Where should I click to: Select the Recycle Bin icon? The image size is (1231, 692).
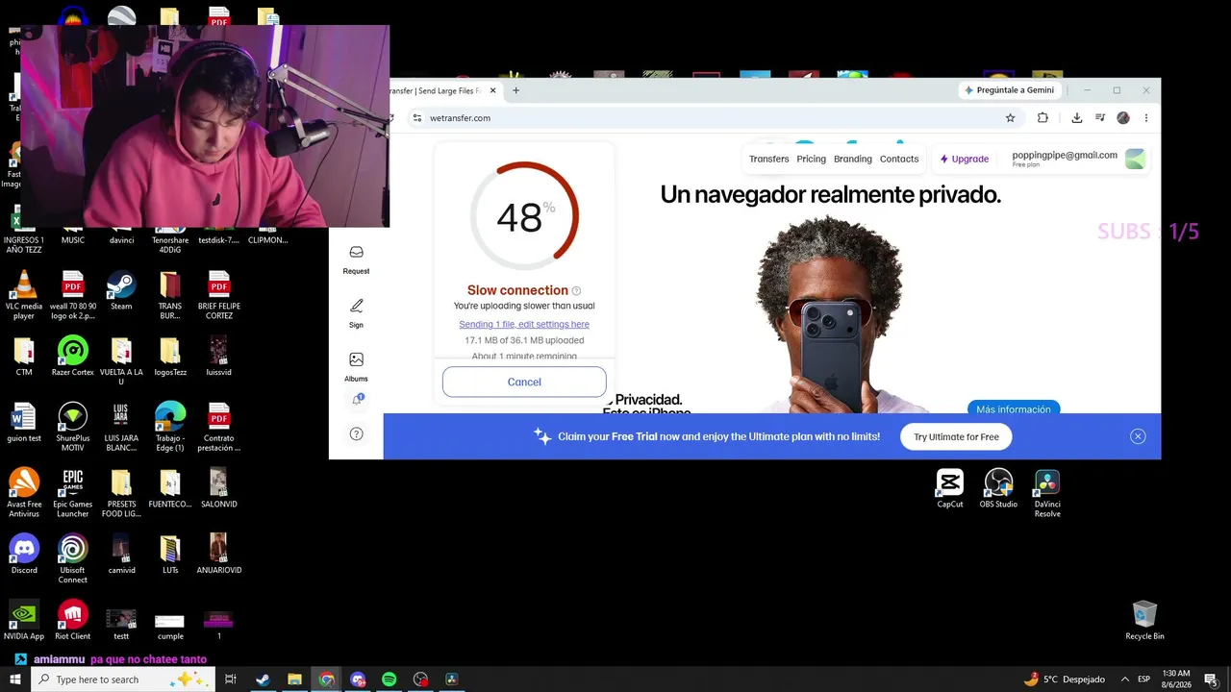pos(1144,620)
